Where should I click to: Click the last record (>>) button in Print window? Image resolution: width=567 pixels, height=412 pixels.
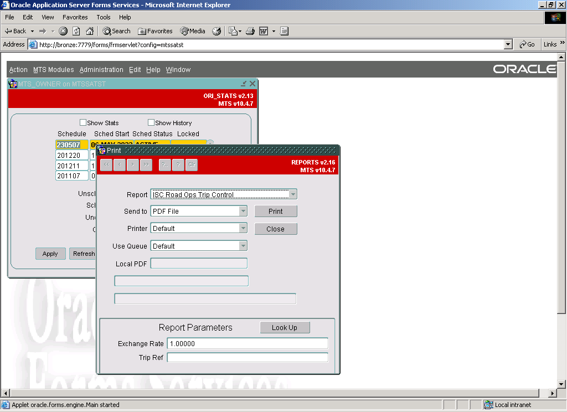tap(146, 164)
